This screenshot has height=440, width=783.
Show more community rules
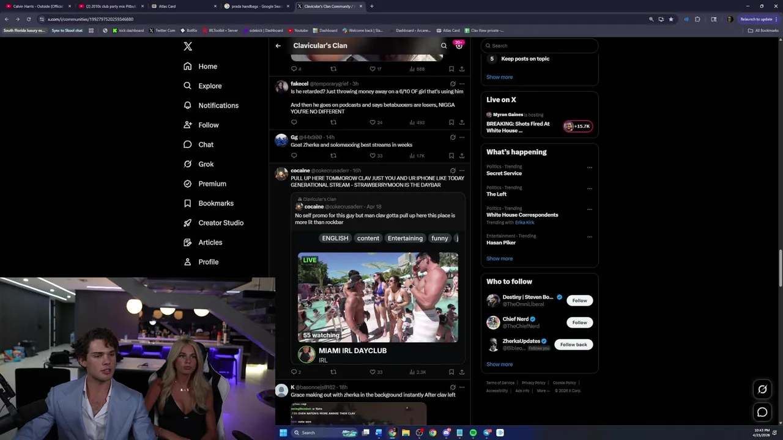pyautogui.click(x=499, y=77)
